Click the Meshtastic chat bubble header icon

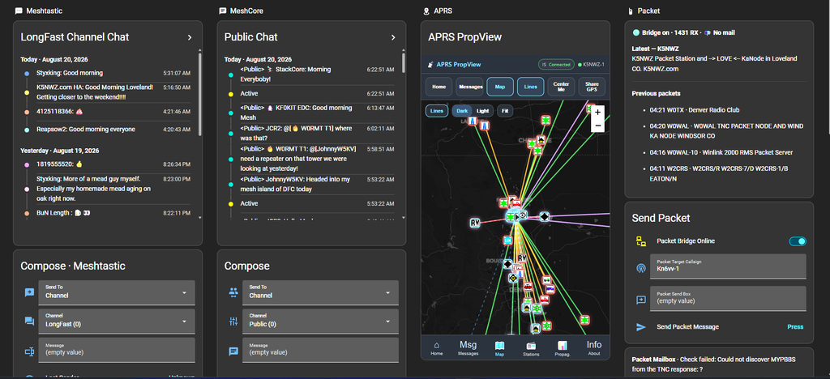[x=19, y=11]
